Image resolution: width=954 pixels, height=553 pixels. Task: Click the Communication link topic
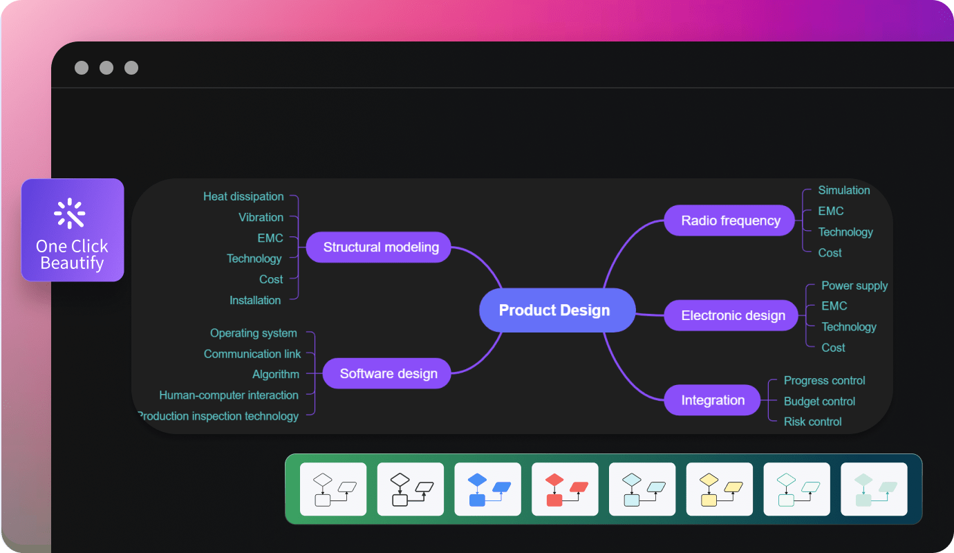252,354
